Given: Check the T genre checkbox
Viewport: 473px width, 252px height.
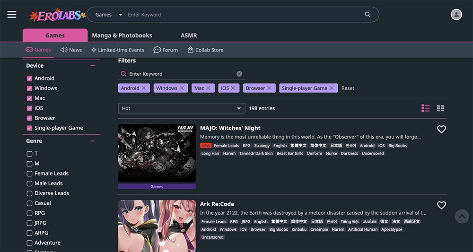Looking at the screenshot, I should tap(29, 154).
